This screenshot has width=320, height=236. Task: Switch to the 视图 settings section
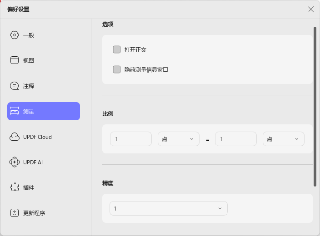44,60
